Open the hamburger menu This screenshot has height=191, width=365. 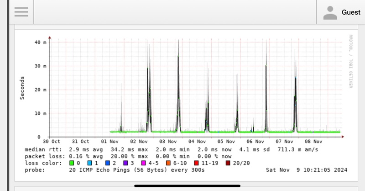(x=21, y=12)
